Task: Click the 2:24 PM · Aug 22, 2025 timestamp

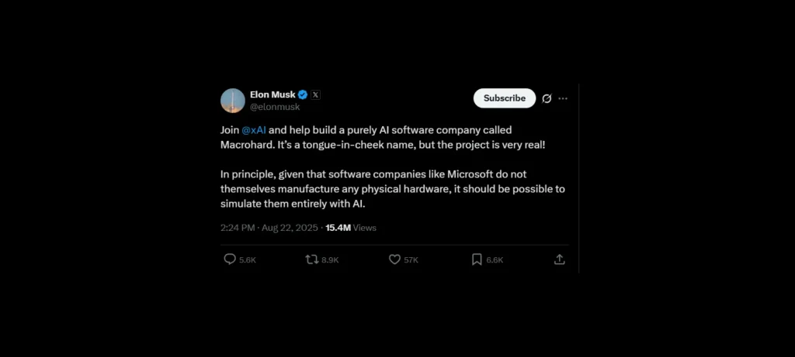Action: point(270,228)
